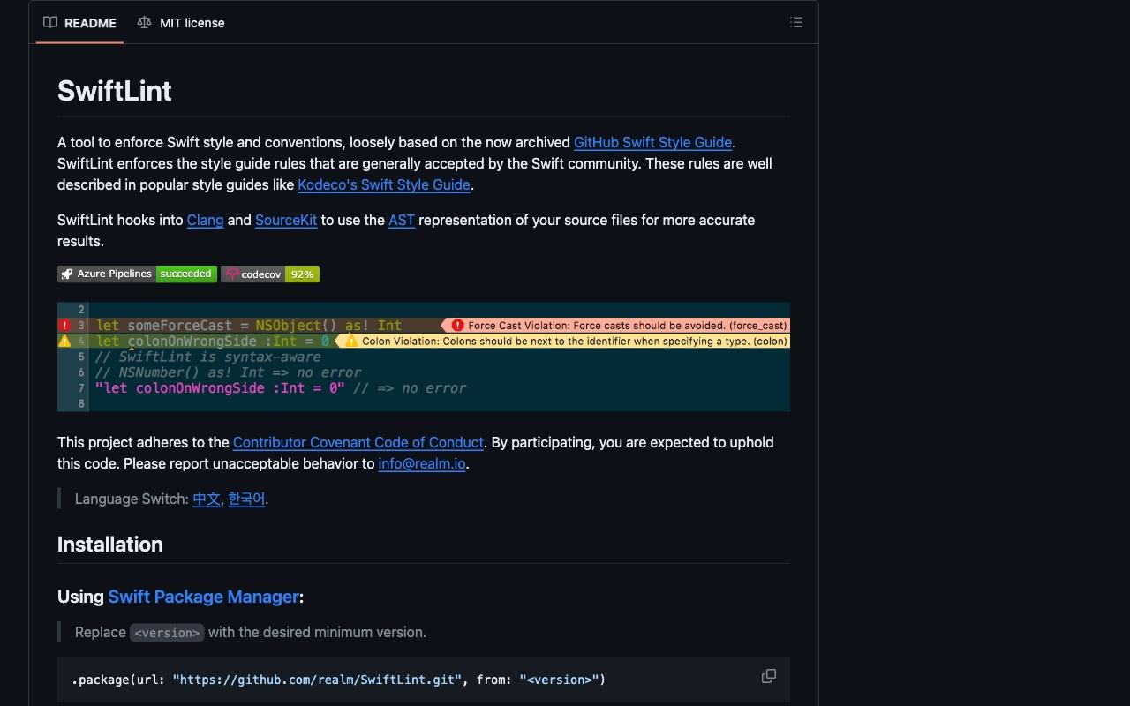
Task: Follow the Clang link
Action: [x=205, y=220]
